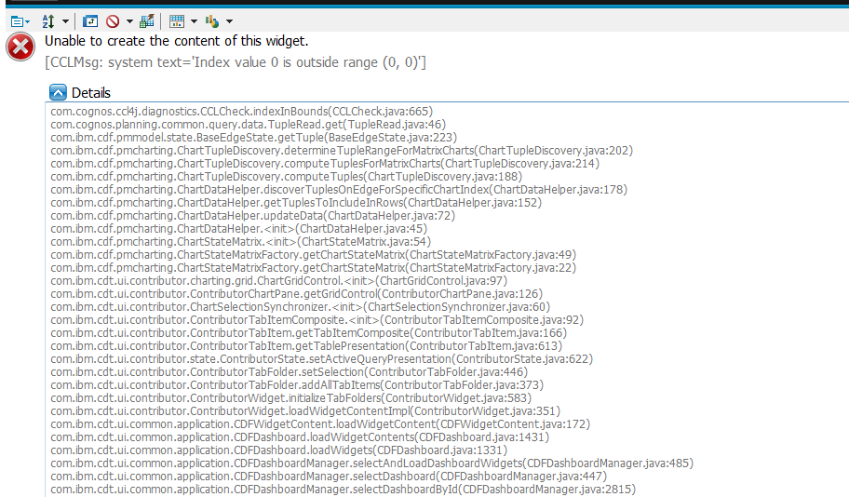Click the grid recalculate lightning icon
Screen dimensions: 849x497
click(147, 21)
